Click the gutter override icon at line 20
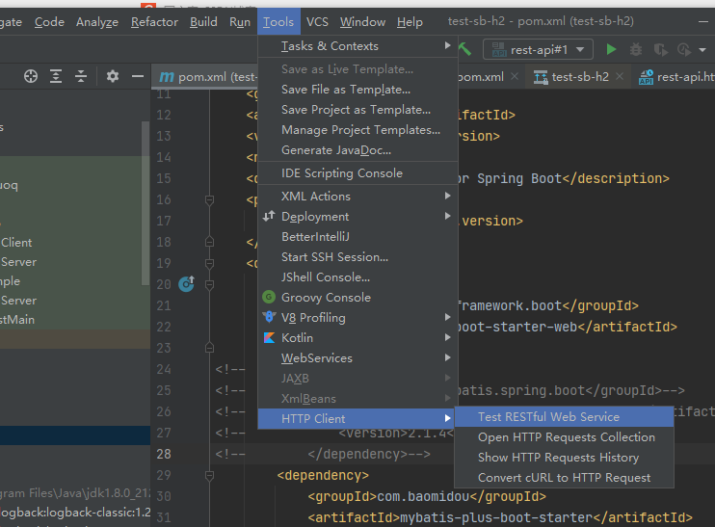 pos(187,284)
